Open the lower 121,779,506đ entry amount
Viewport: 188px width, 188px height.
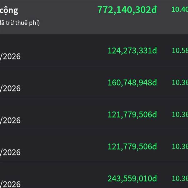[132, 146]
